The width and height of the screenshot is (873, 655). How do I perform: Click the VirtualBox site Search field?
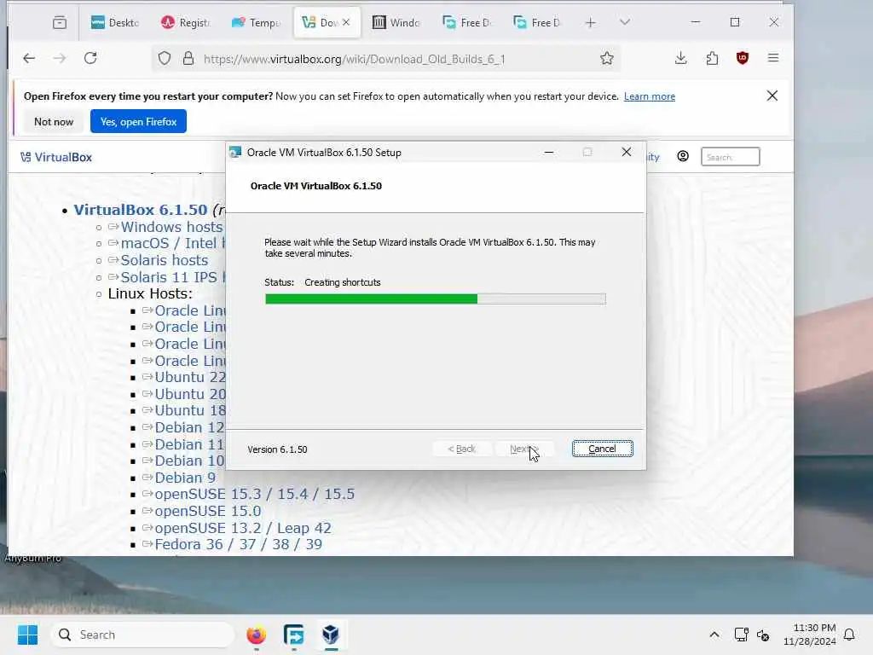(730, 157)
